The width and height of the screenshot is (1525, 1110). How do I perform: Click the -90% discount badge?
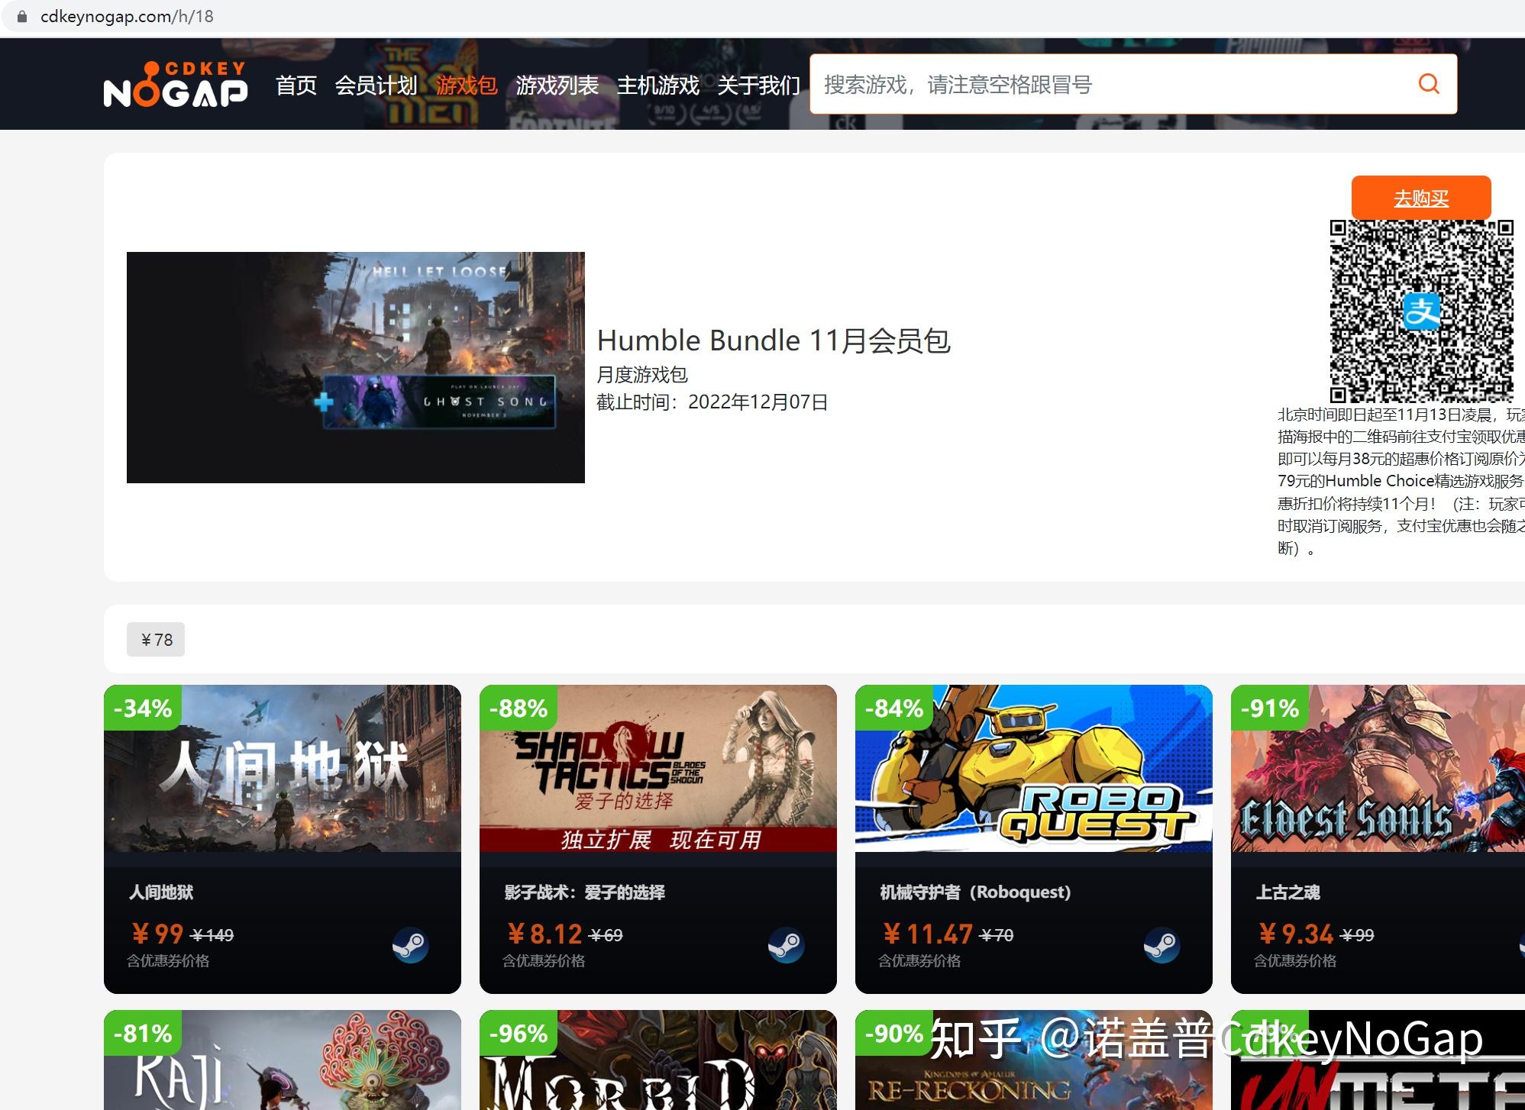tap(894, 1033)
